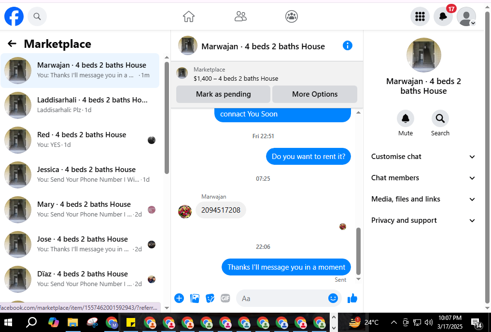491x332 pixels.
Task: Expand the Privacy and support section
Action: (x=423, y=220)
